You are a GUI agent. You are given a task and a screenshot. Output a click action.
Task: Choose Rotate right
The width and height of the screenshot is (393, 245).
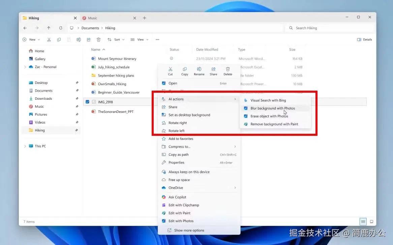pos(199,123)
